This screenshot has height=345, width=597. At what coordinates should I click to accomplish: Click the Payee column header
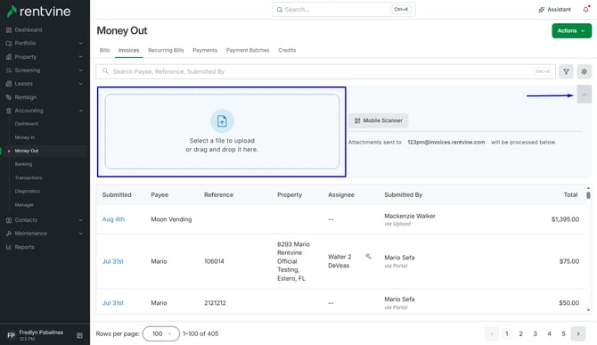click(159, 195)
